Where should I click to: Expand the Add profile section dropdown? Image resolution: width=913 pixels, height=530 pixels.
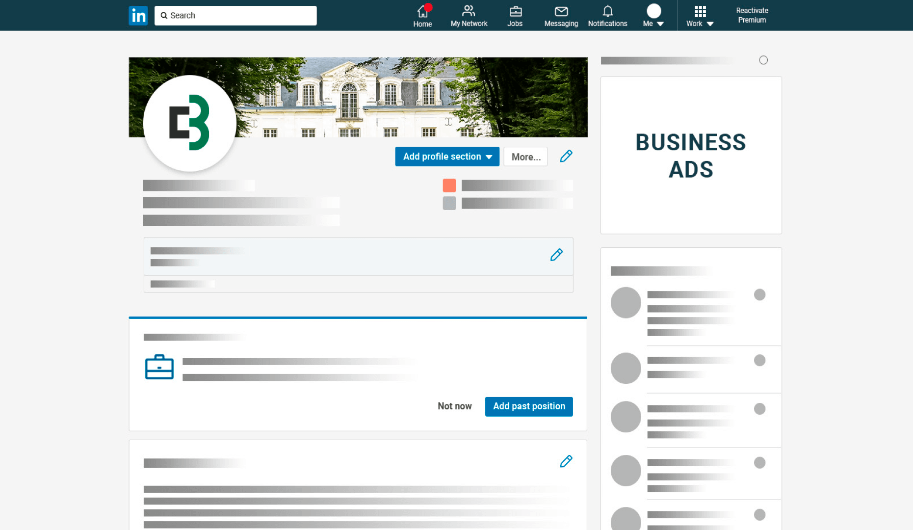coord(447,157)
